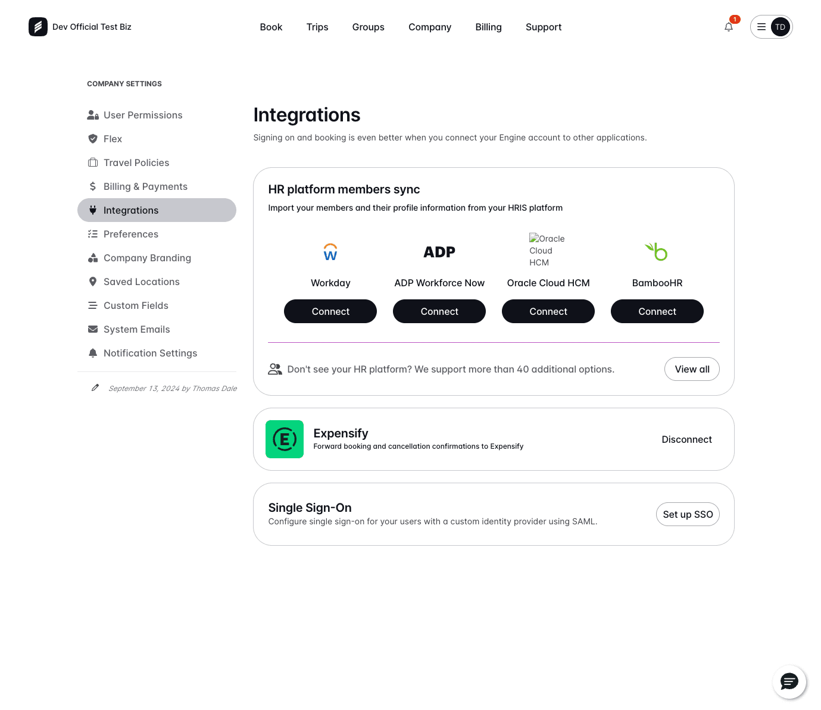Image resolution: width=821 pixels, height=710 pixels.
Task: Select Notification Settings in sidebar
Action: click(x=150, y=353)
